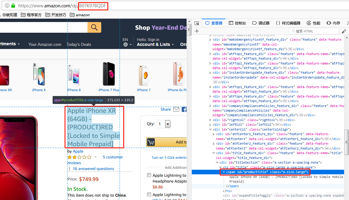Click the Apple brand link

pyautogui.click(x=78, y=151)
